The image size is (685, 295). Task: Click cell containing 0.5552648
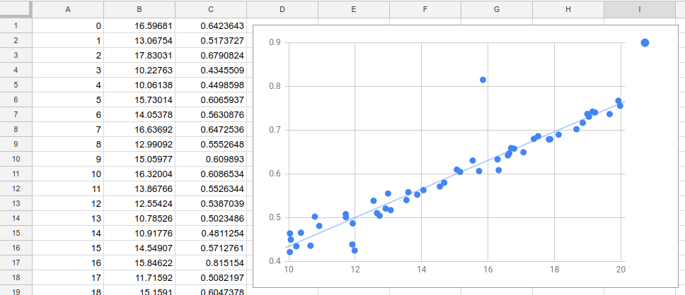click(211, 144)
